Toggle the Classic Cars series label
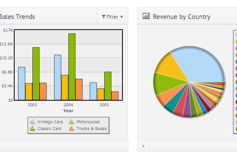This screenshot has width=237, height=158. click(x=49, y=129)
